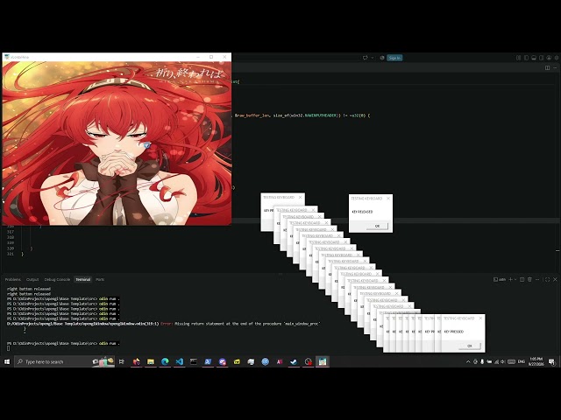Open the editor more actions ellipsis
561x420 pixels.
[555, 68]
